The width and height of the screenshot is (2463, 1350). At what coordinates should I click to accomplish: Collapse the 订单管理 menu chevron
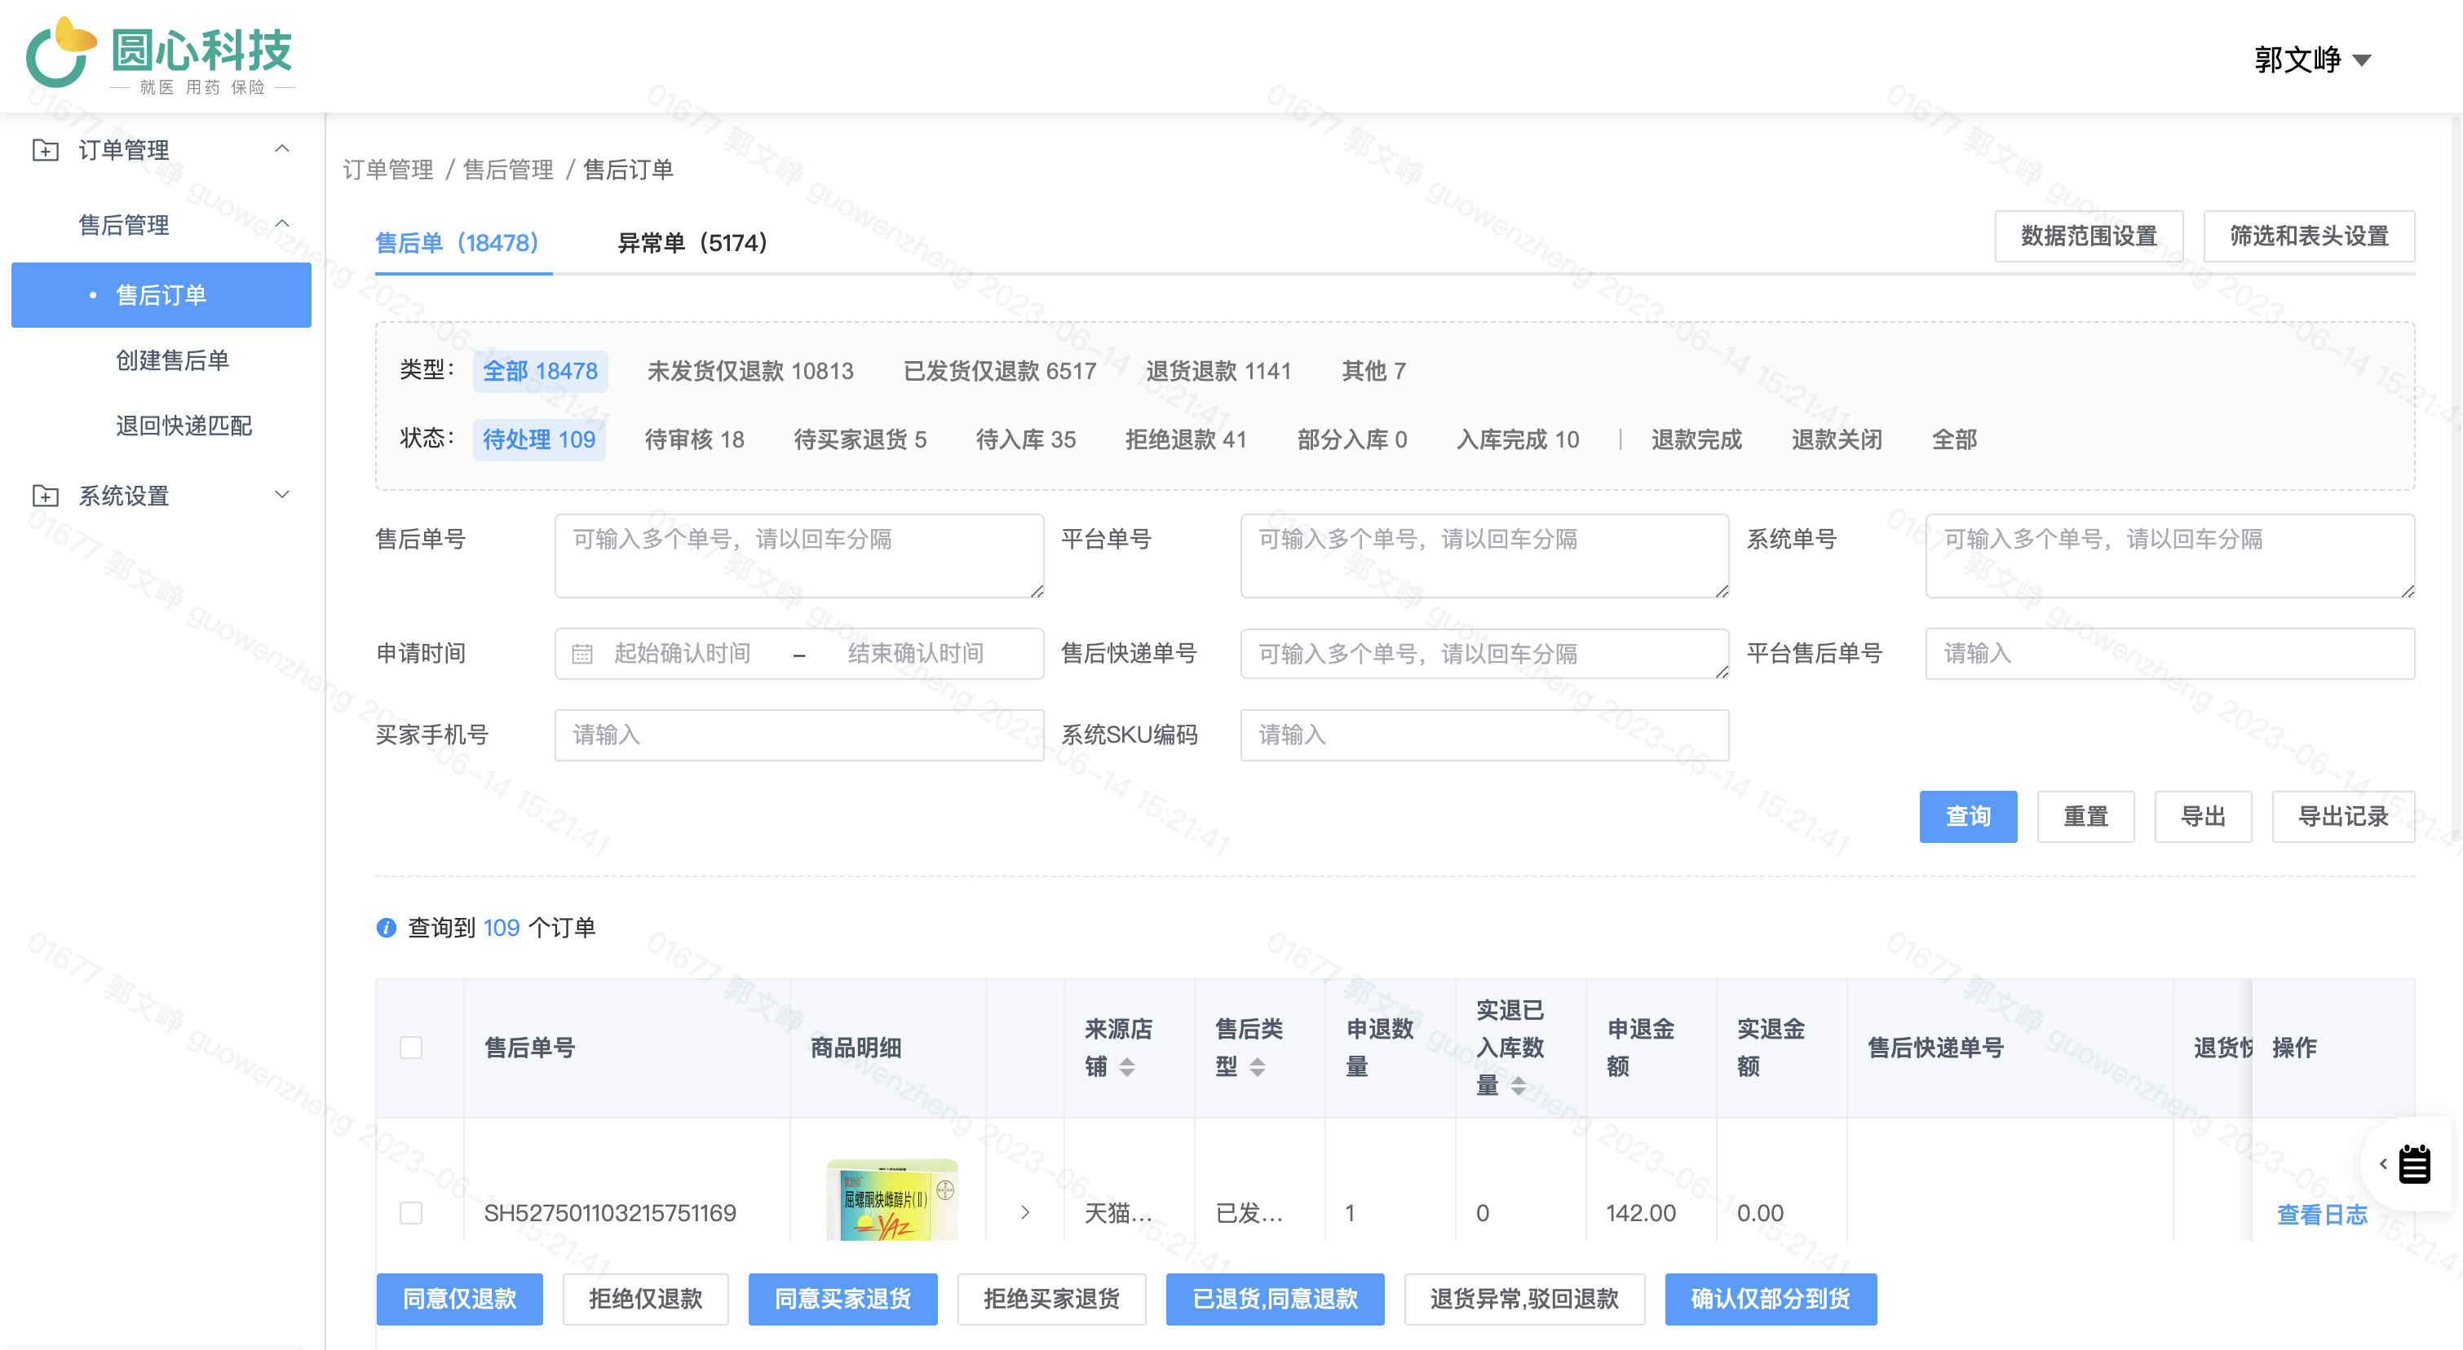282,149
